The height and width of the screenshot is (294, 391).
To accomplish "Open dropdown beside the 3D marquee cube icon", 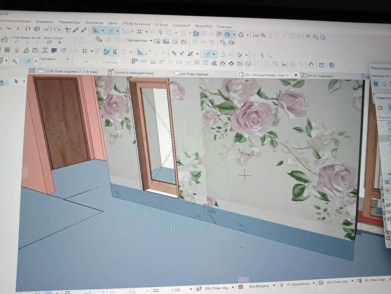I will click(x=234, y=35).
